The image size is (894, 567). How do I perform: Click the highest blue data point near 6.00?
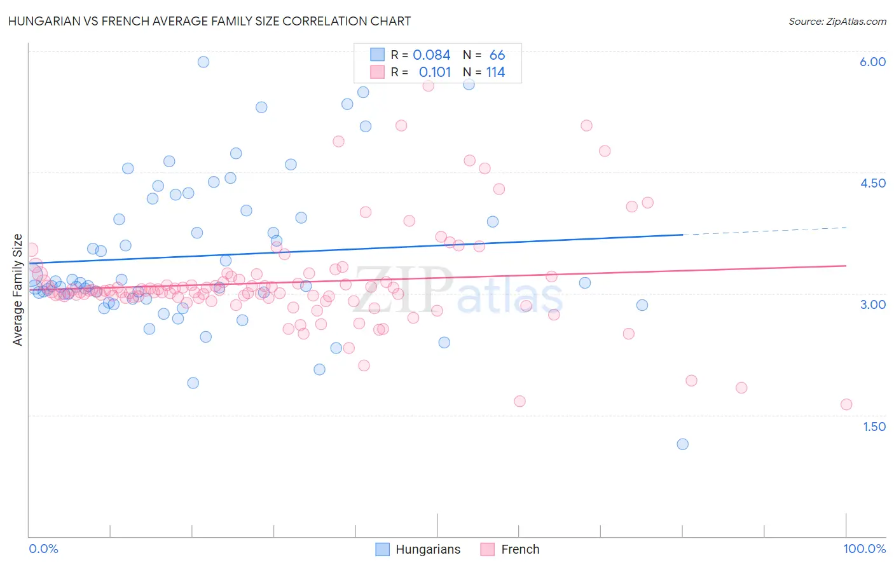pos(203,62)
